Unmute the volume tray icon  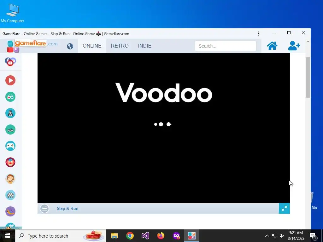click(282, 236)
